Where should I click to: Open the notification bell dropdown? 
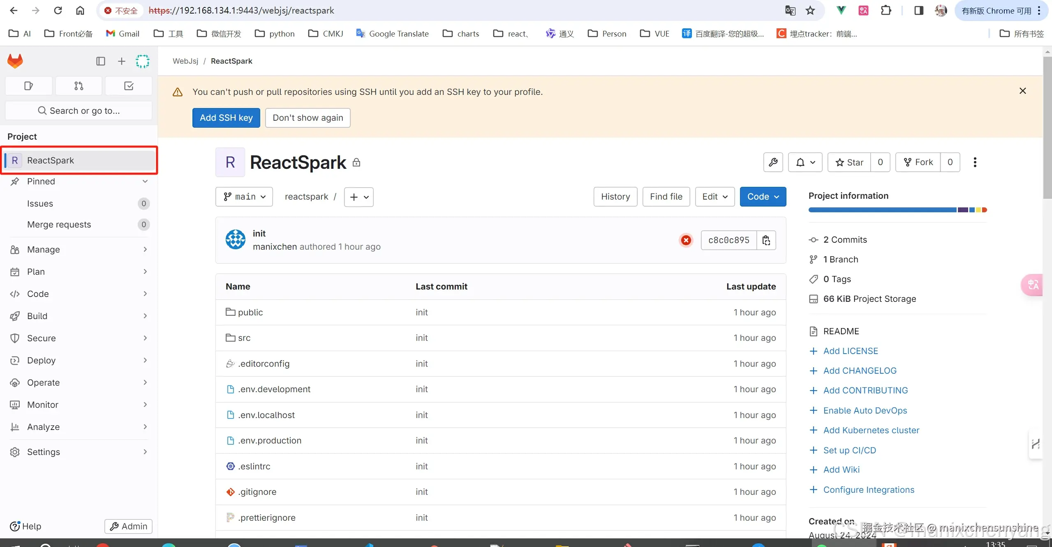pos(805,162)
